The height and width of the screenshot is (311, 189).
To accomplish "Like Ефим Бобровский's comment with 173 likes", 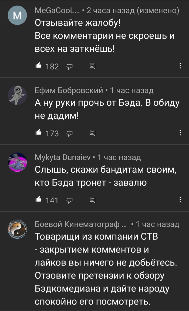I will click(38, 132).
